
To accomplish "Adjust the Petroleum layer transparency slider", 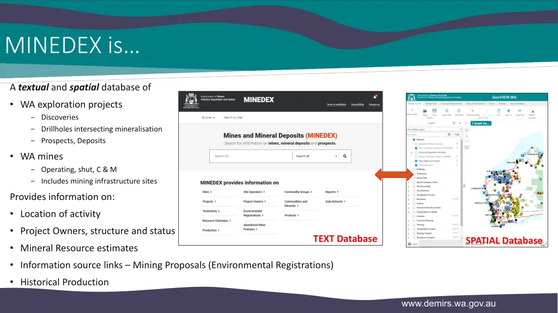I will [455, 199].
